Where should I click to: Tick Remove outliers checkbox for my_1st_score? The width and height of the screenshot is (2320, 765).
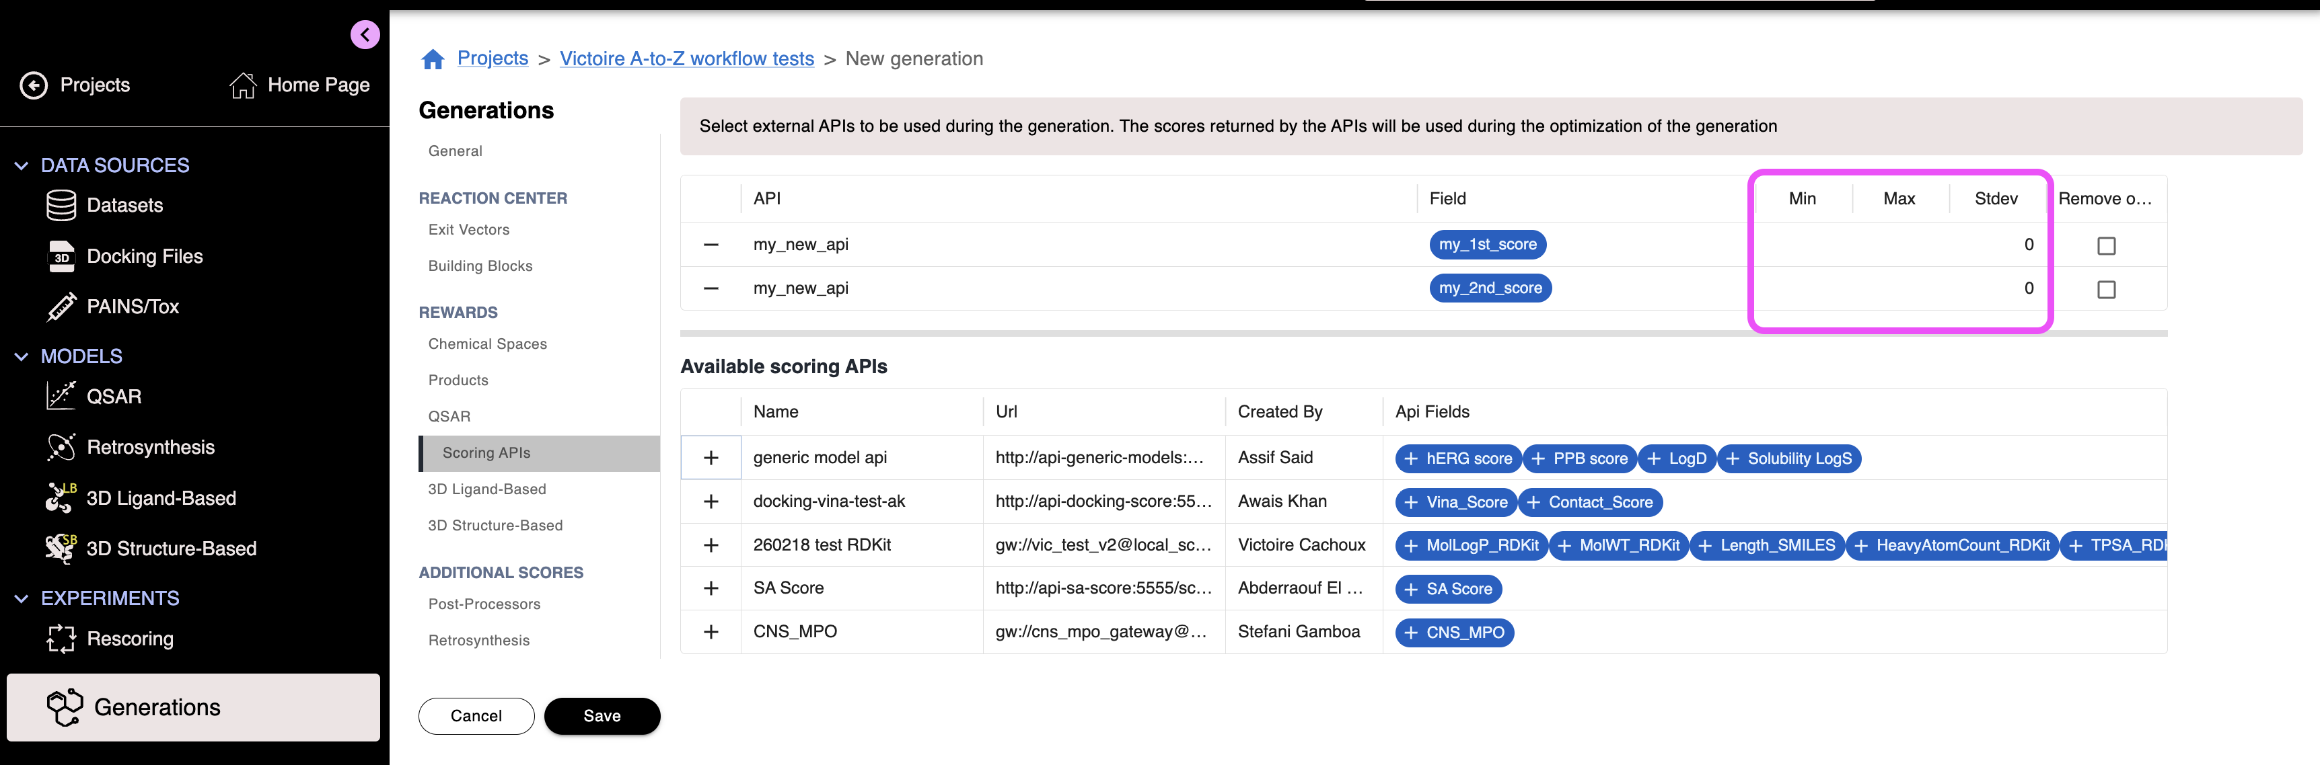coord(2107,245)
